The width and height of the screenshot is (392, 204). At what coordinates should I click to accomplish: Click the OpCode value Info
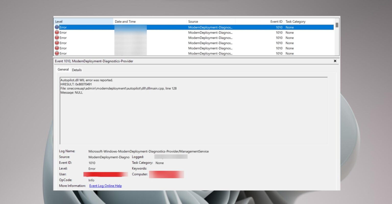pos(91,180)
